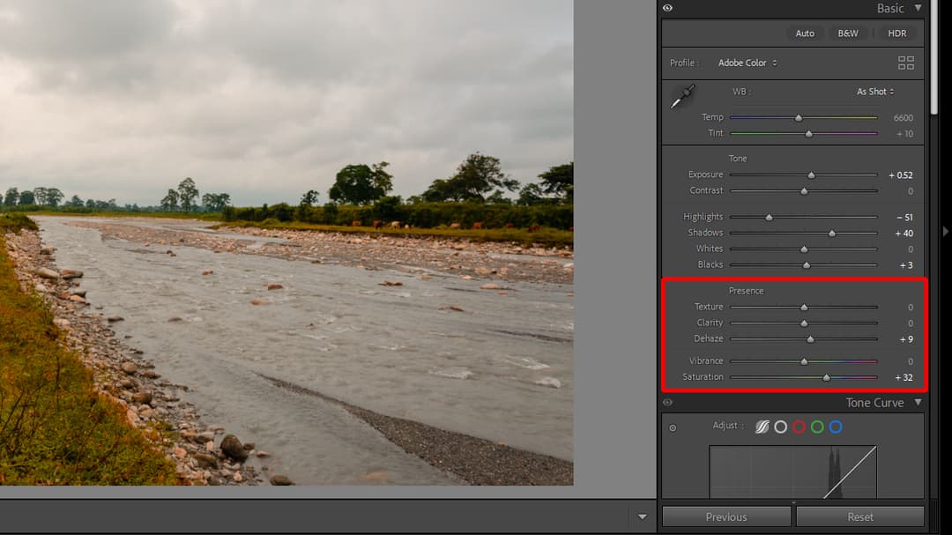Choose the red channel curve circle
952x535 pixels.
(x=799, y=427)
